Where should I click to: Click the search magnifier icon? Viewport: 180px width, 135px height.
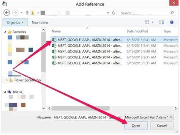172,13
